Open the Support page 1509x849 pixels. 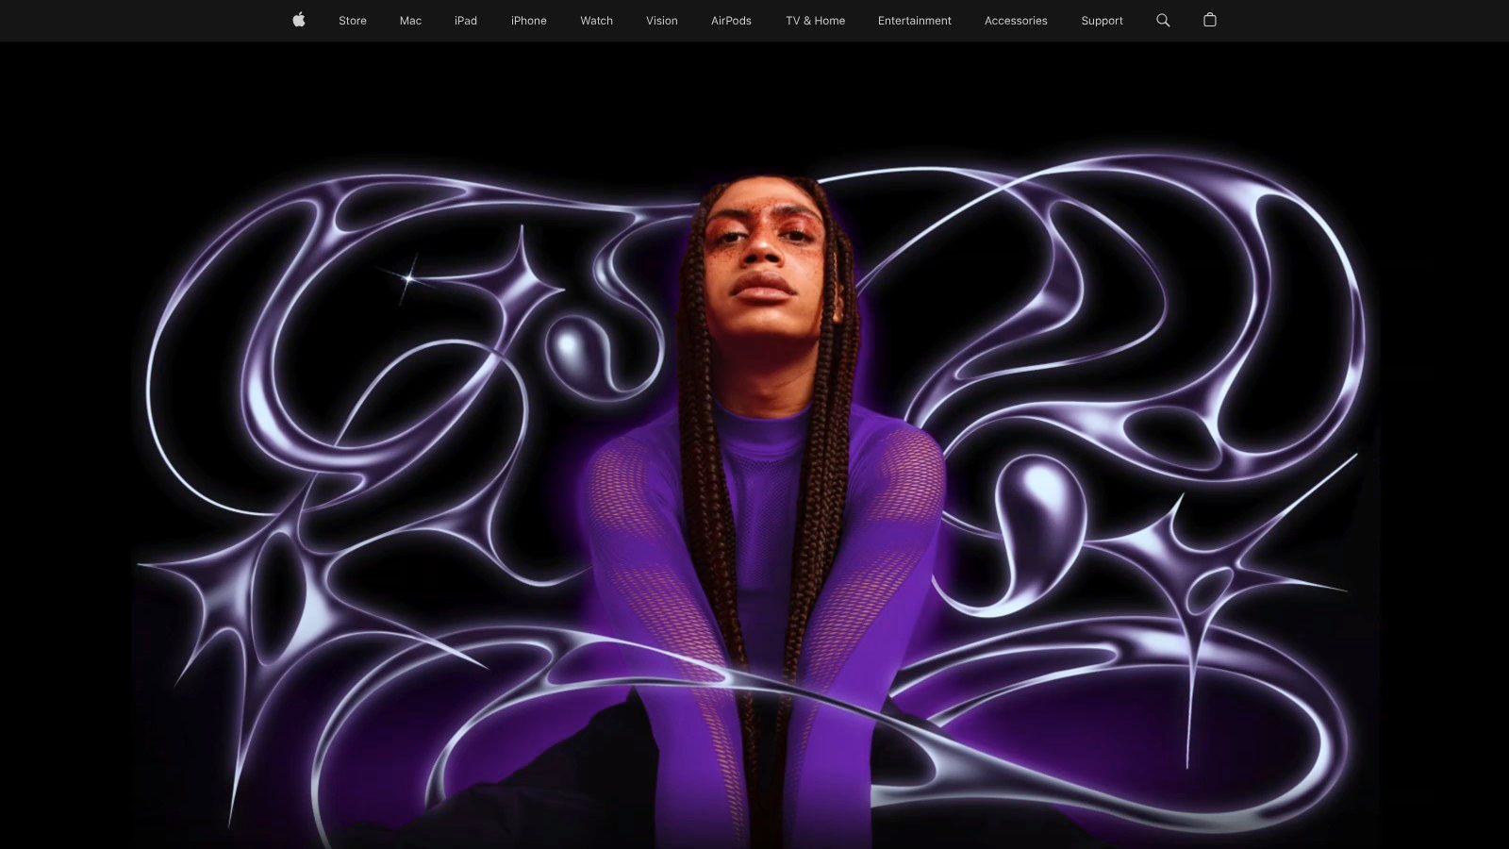tap(1101, 20)
